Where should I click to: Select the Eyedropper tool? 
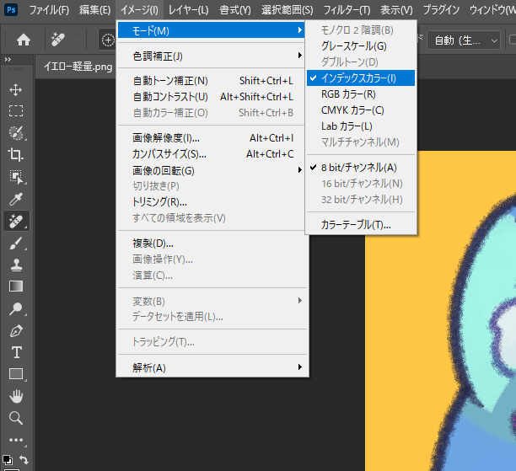[x=16, y=199]
